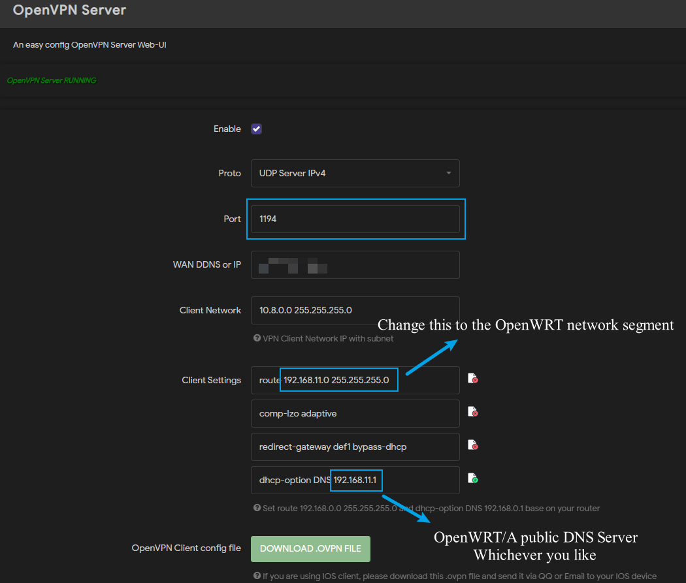Viewport: 686px width, 583px height.
Task: Click the Client Network field showing 10.8.0.0
Action: coord(355,310)
